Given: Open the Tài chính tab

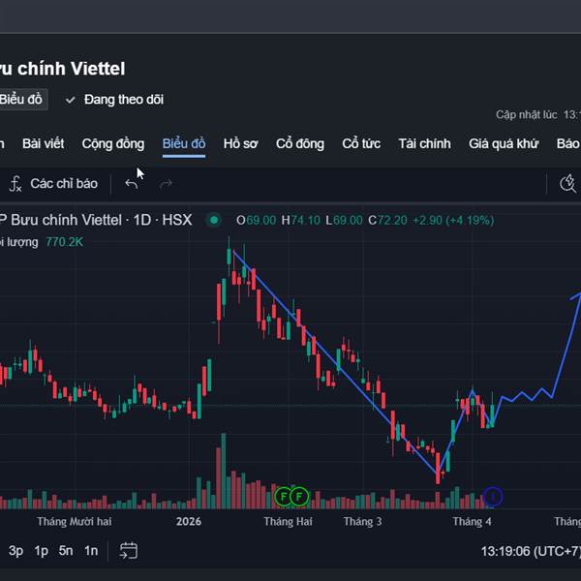Looking at the screenshot, I should click(x=425, y=143).
